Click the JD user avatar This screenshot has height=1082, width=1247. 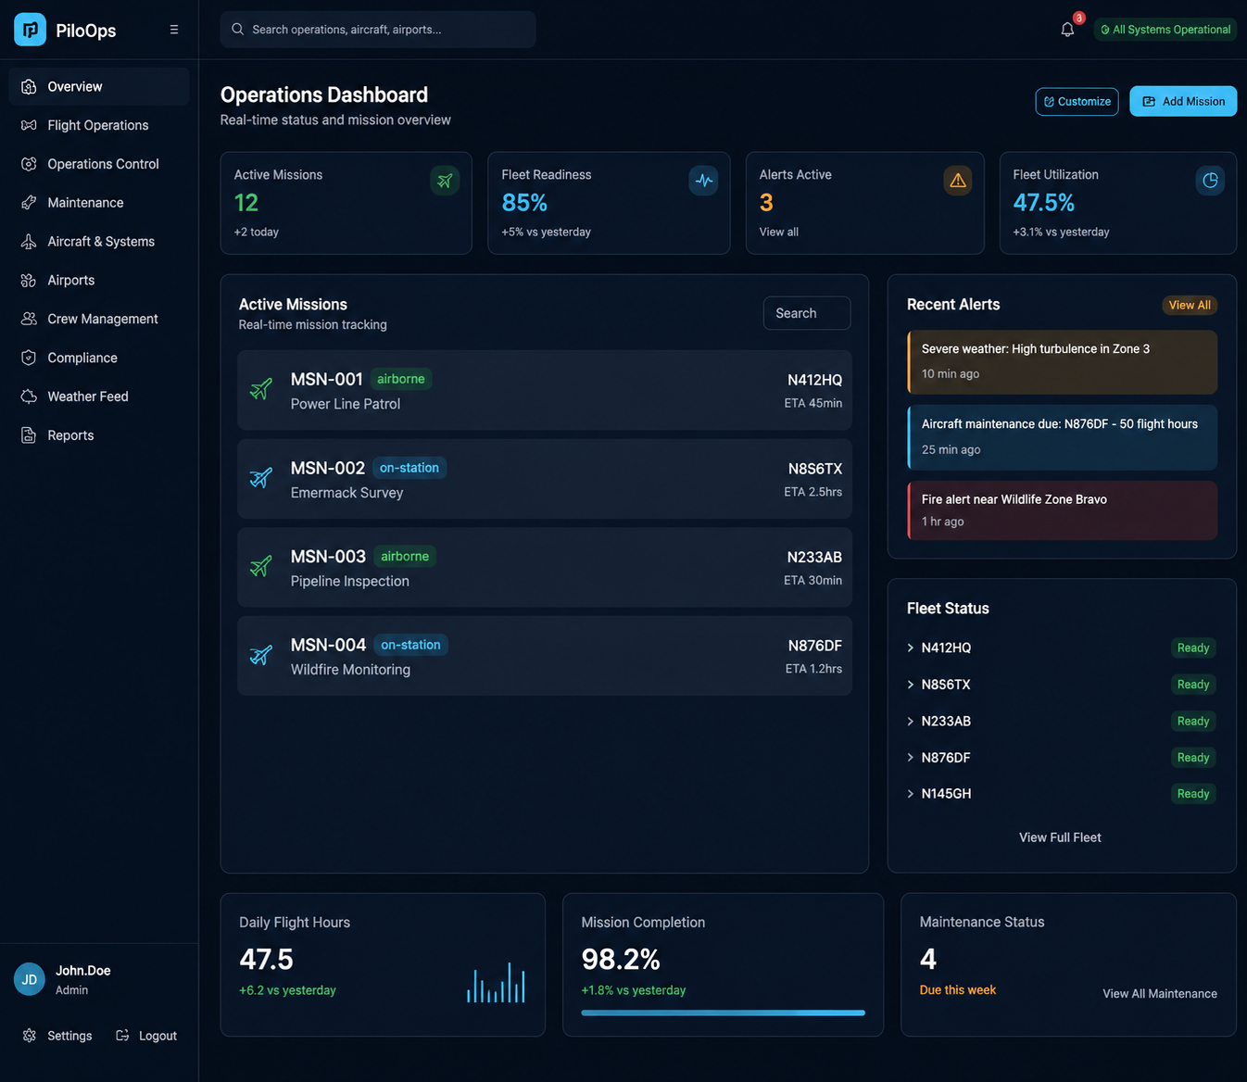coord(30,979)
